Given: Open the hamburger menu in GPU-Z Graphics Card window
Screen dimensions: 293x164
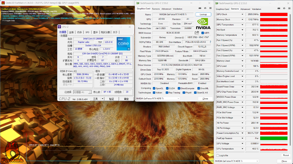Looking at the screenshot, I should [210, 8].
